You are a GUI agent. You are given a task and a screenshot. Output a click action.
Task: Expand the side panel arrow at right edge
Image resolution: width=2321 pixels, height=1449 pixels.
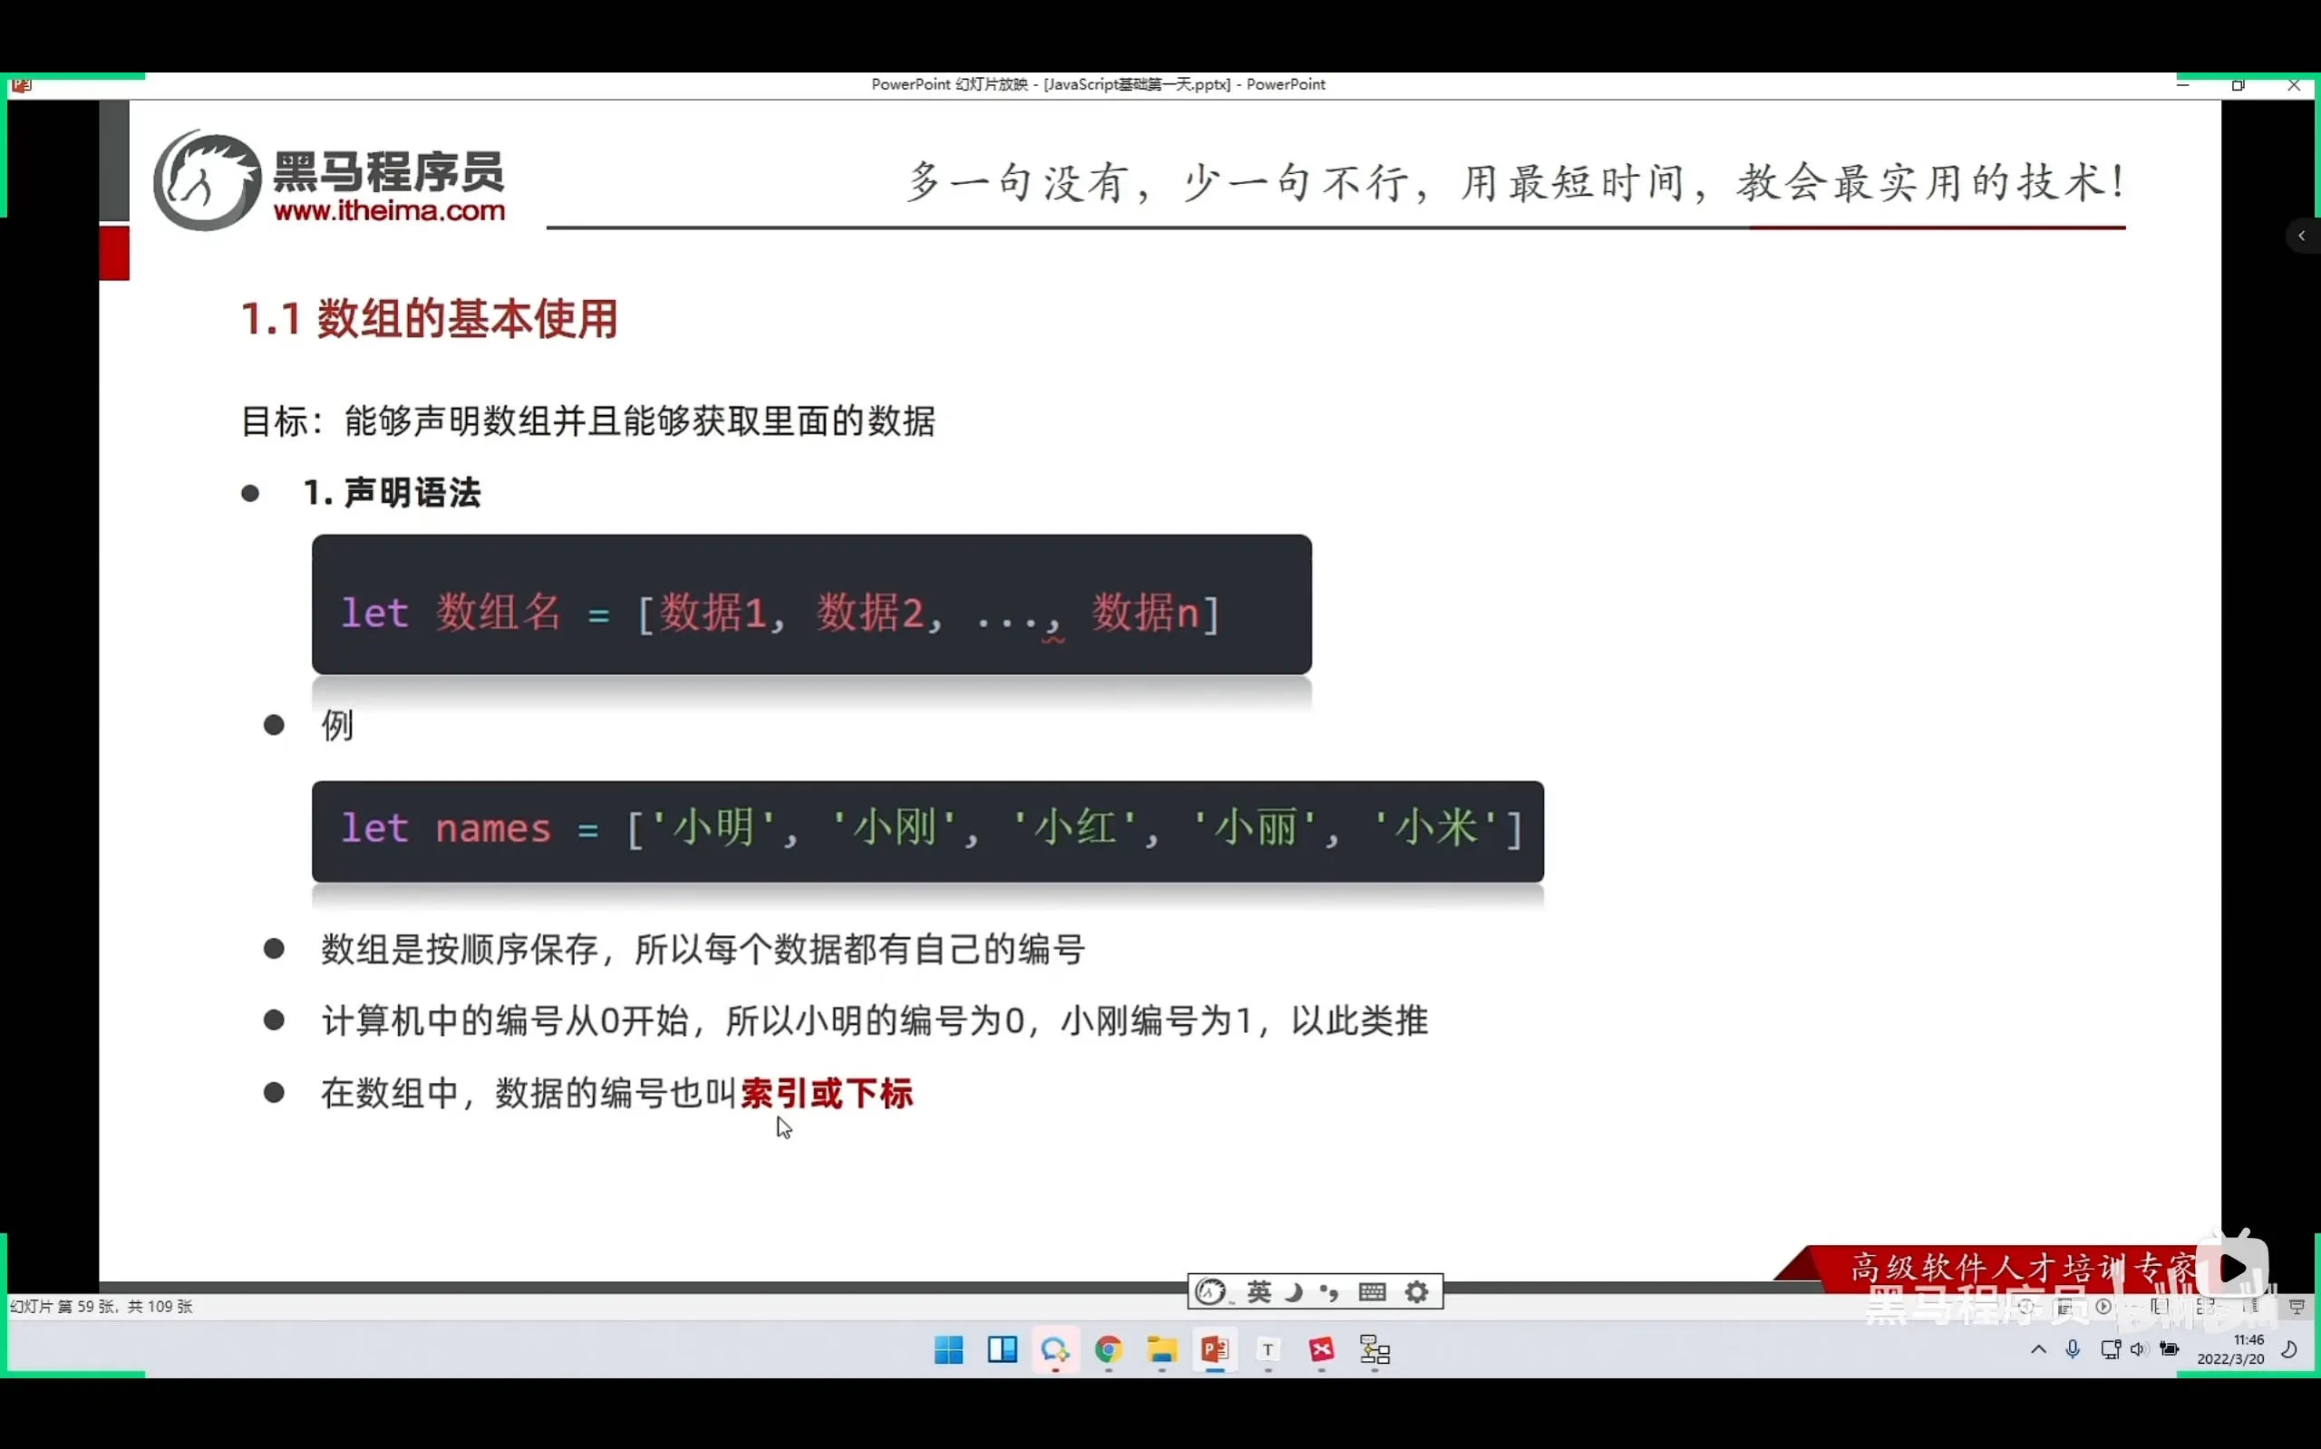[2301, 236]
